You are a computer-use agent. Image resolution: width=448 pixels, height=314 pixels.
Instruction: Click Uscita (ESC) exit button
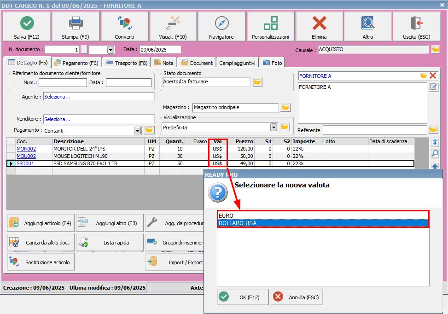pos(417,27)
